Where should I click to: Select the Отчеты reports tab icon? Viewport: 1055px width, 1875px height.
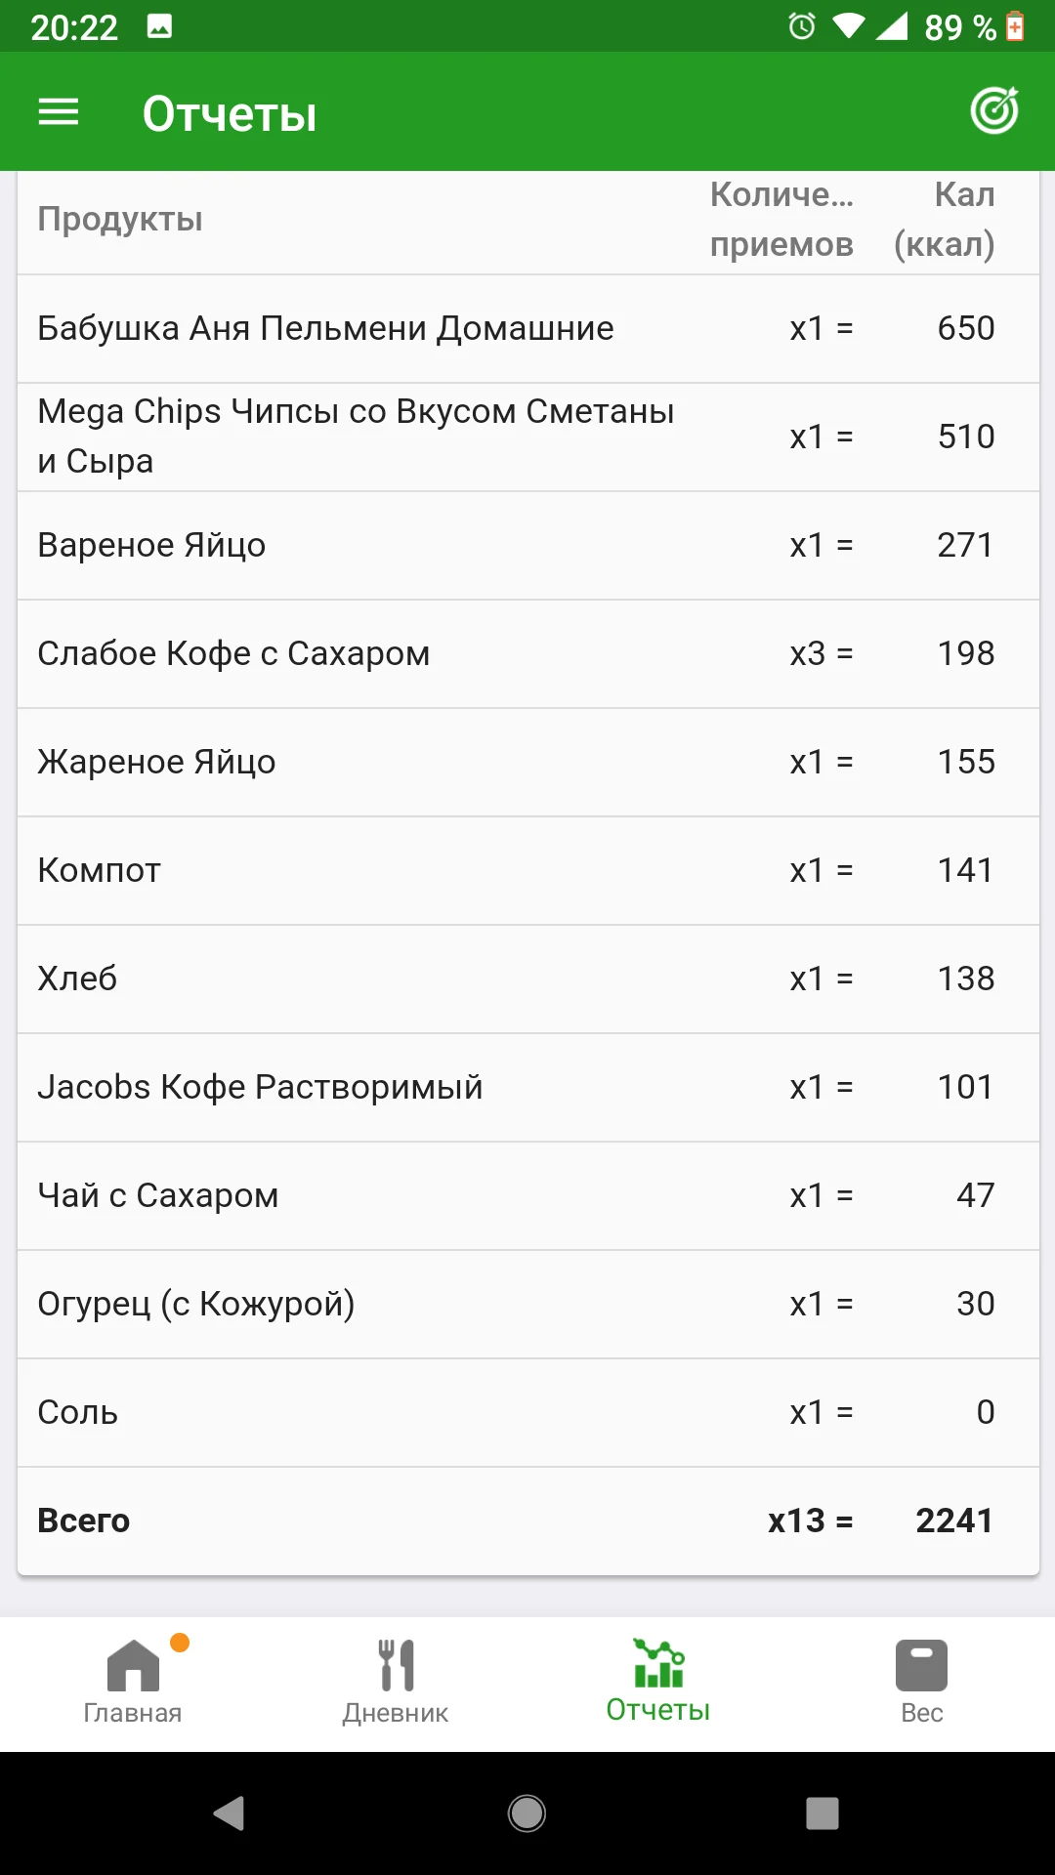[x=658, y=1665]
